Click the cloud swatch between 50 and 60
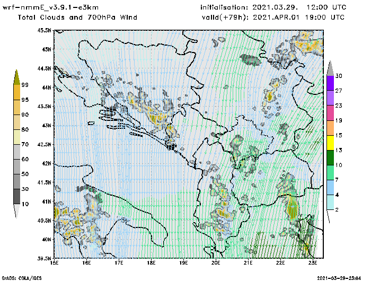This screenshot has height=281, width=371. click(x=16, y=166)
